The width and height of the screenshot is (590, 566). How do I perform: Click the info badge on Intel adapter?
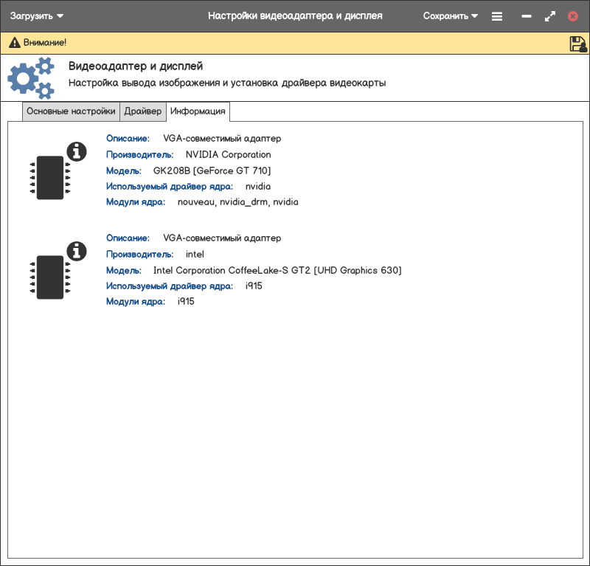(77, 252)
